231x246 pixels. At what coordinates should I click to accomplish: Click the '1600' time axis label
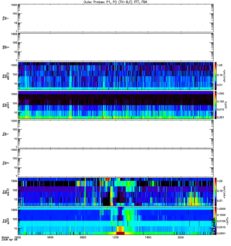tap(148, 237)
